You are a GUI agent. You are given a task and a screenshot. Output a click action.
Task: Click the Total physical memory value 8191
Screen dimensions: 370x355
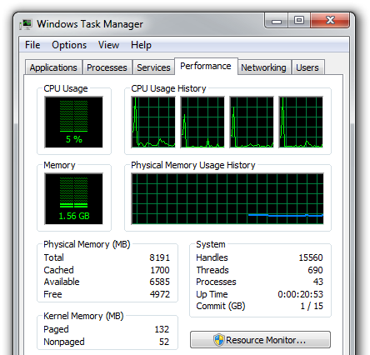[x=159, y=257]
